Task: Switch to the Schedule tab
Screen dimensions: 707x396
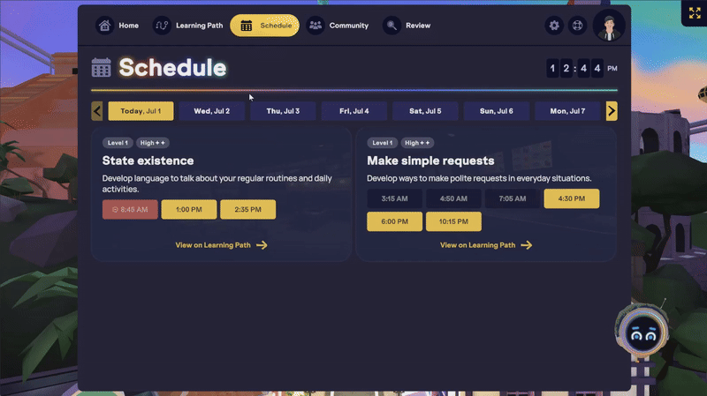Action: pos(265,26)
